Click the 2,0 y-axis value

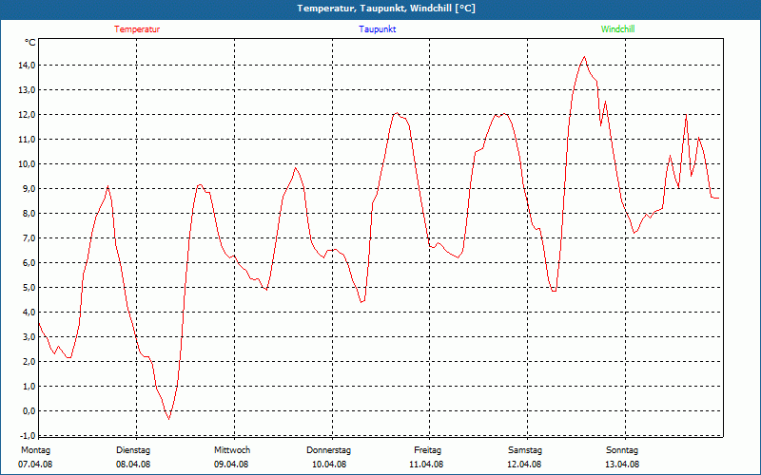(x=29, y=362)
